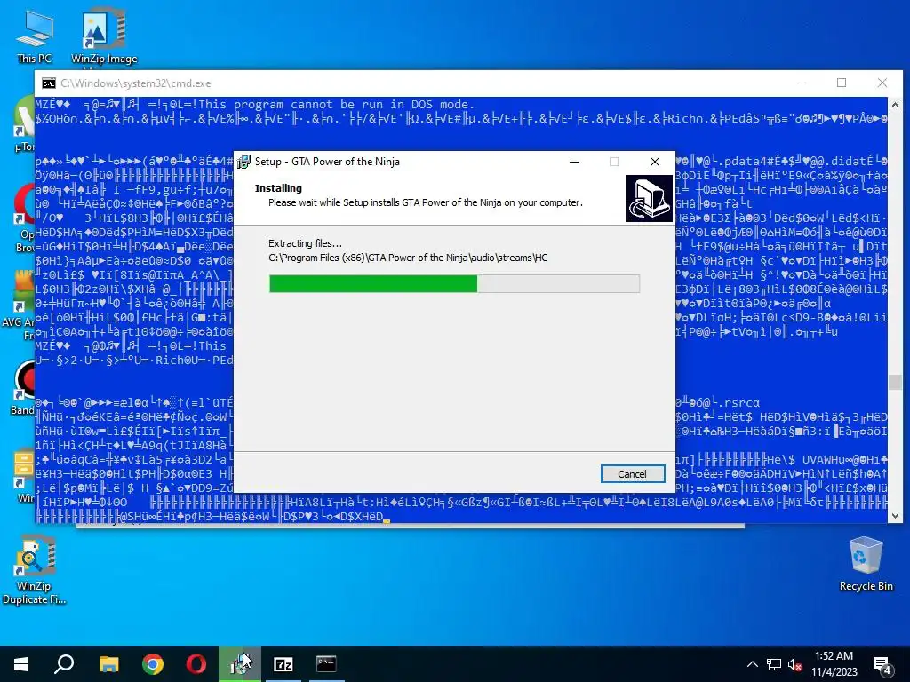Click the cmd.exe scrollbar down arrow
This screenshot has height=682, width=910.
click(x=895, y=516)
